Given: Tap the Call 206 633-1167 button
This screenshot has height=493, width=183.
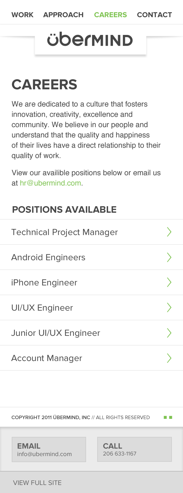Looking at the screenshot, I should click(134, 449).
